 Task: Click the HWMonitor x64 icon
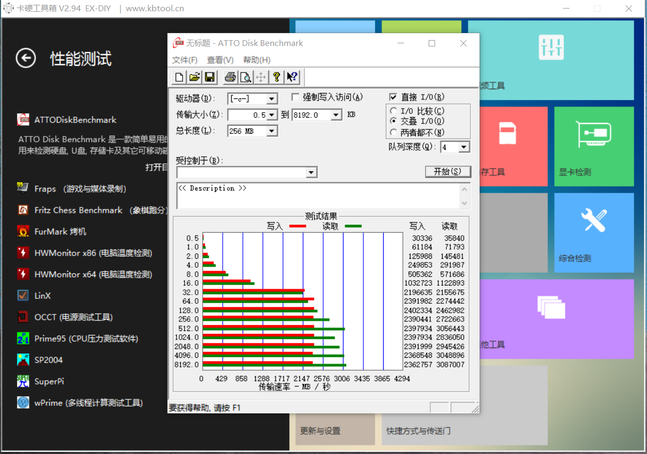23,274
